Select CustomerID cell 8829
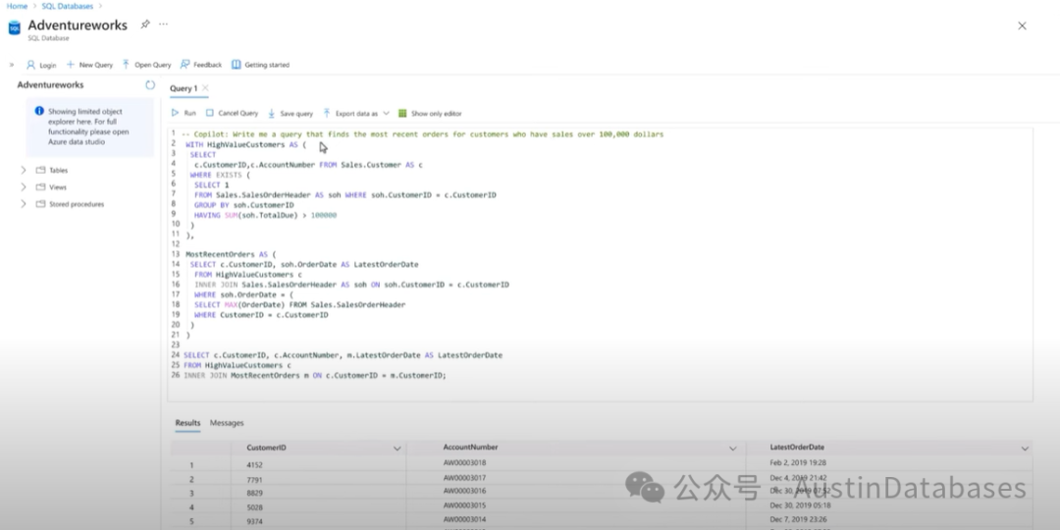Image resolution: width=1060 pixels, height=530 pixels. 255,494
